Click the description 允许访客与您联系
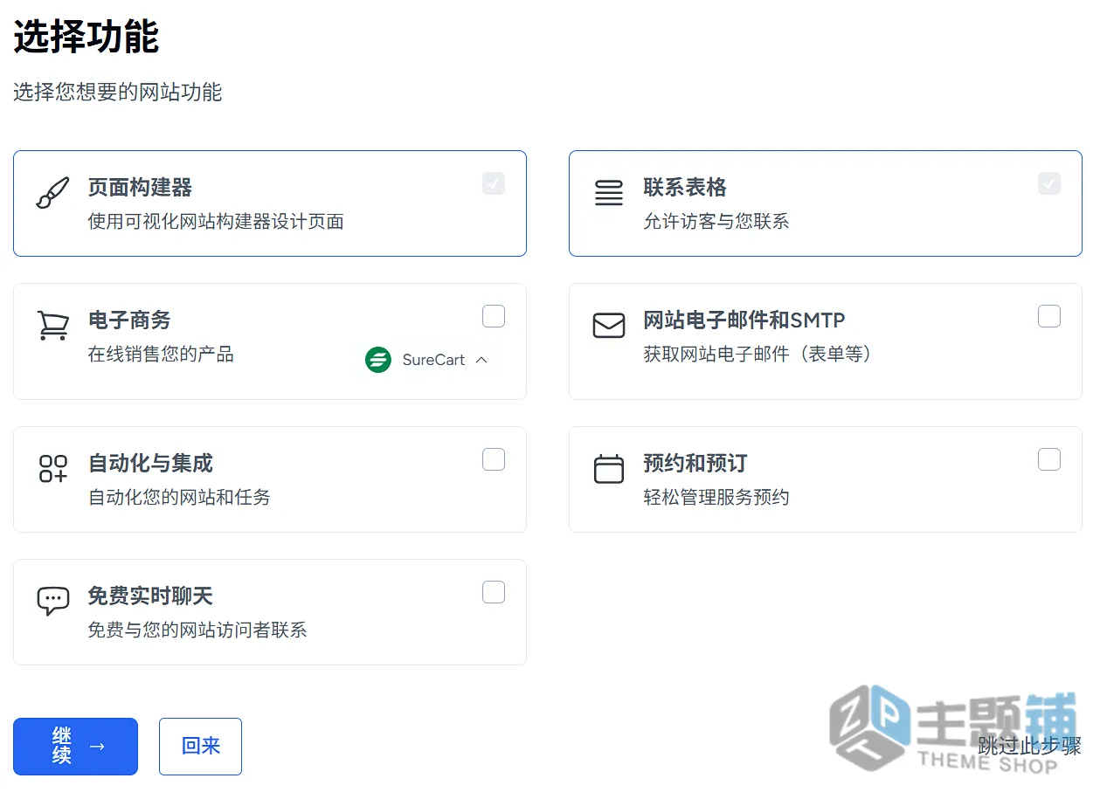This screenshot has width=1100, height=799. 716,222
